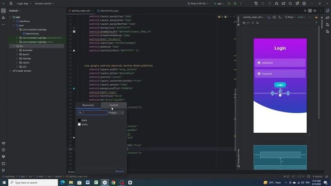Open the Resource Manager icon in left sidebar
Screen dimensions: 331x186
(4, 18)
